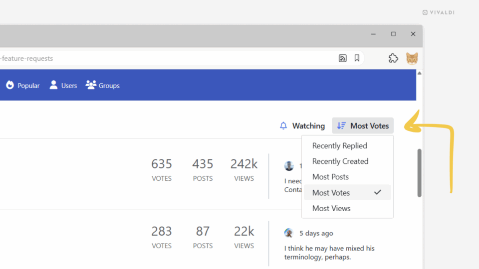Click the page vertical scrollbar thumb
479x269 pixels.
click(x=420, y=173)
